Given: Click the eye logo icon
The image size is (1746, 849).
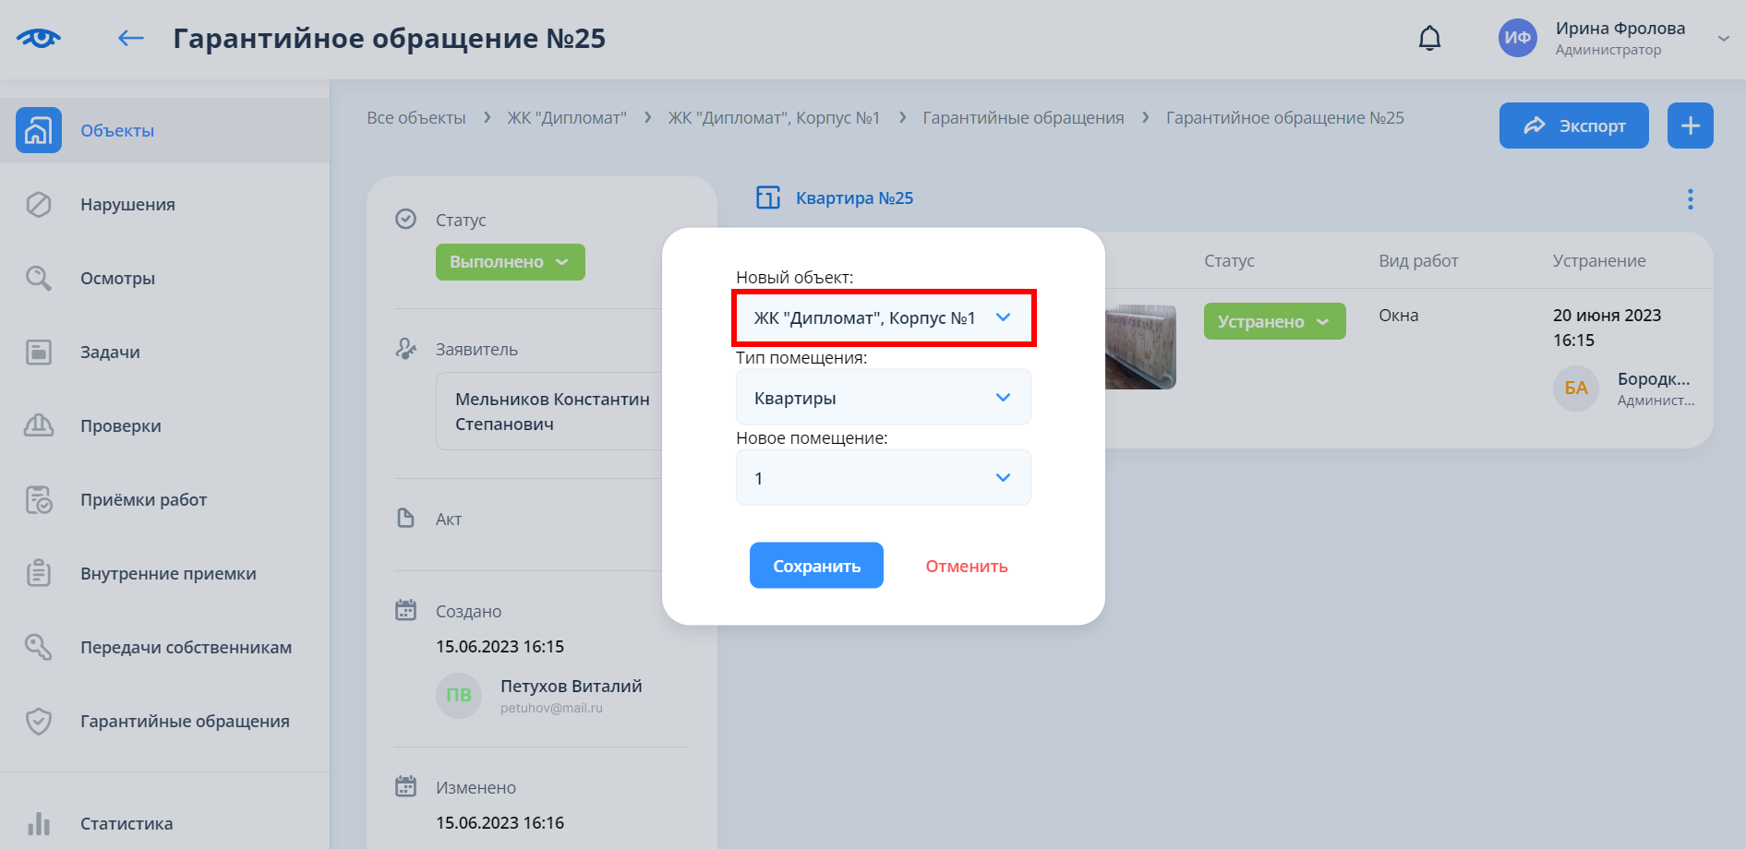Looking at the screenshot, I should (39, 38).
